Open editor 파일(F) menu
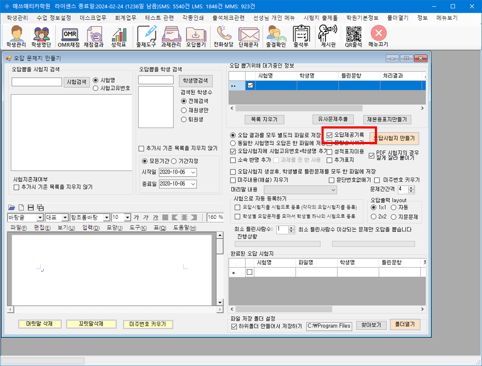This screenshot has height=366, width=482. coord(19,228)
